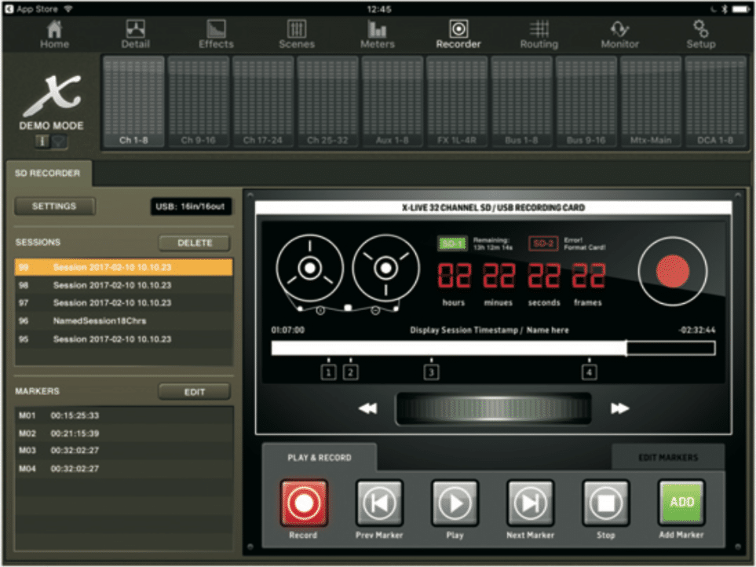The image size is (756, 567).
Task: Select the SD-2 card indicator
Action: [x=543, y=243]
